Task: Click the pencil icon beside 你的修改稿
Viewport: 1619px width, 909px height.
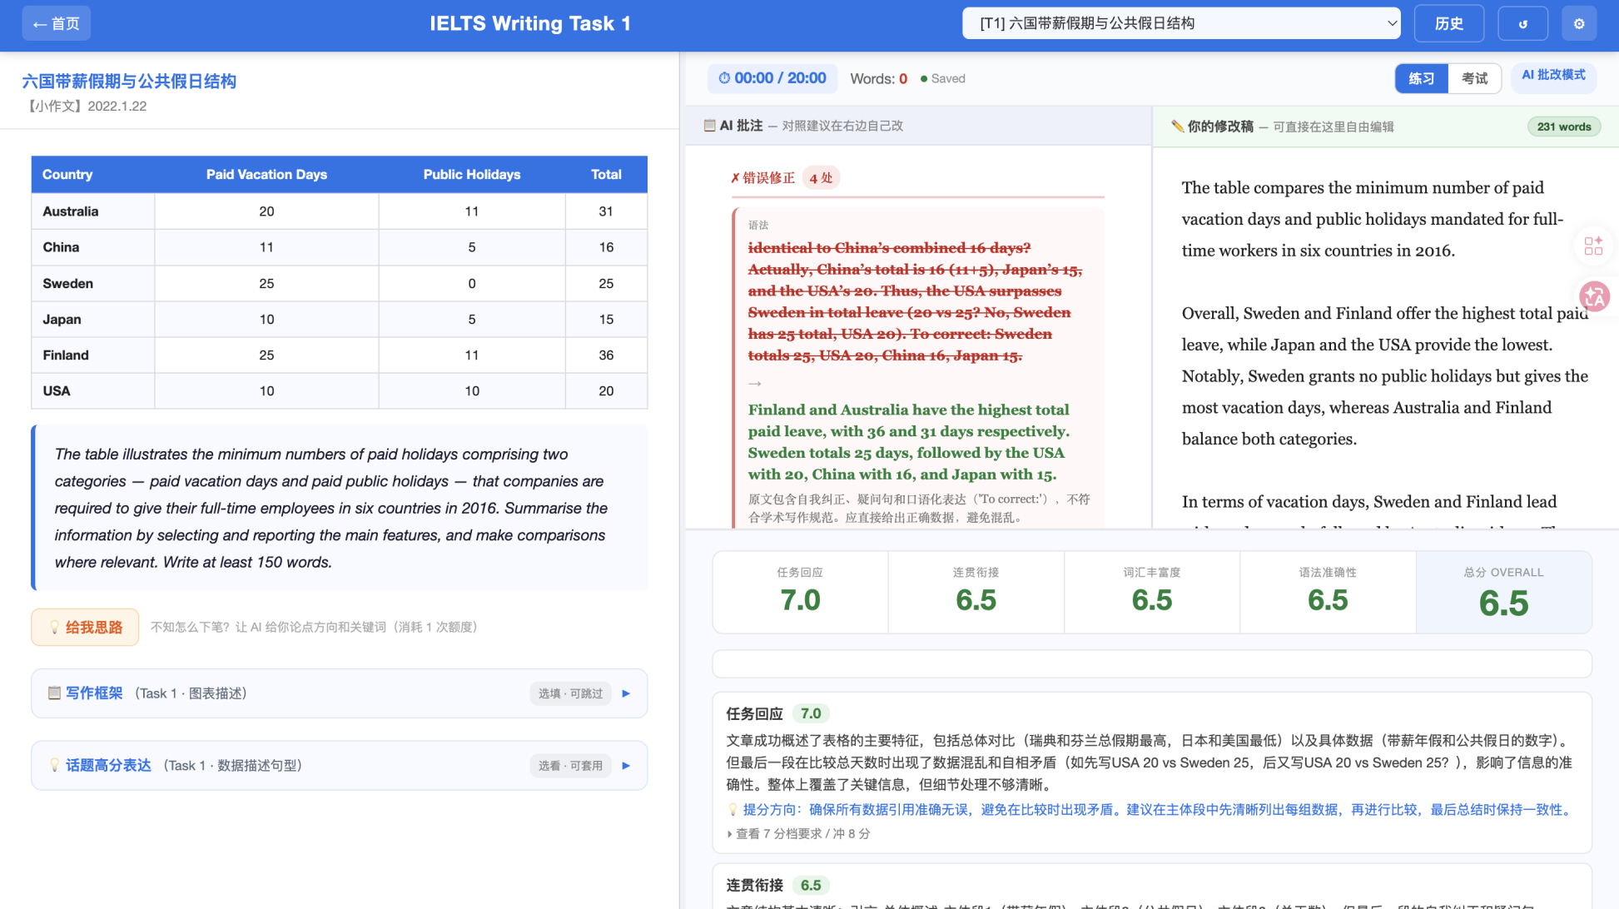Action: [x=1177, y=127]
